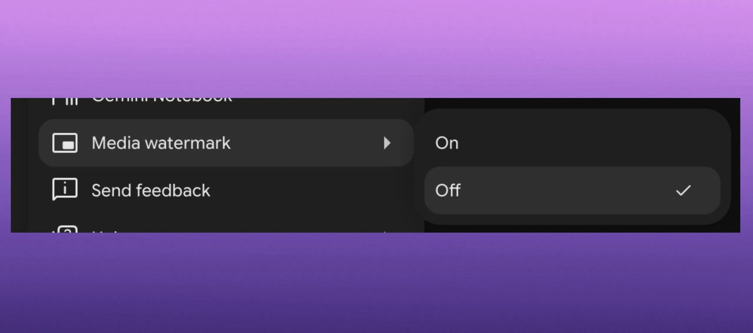753x333 pixels.
Task: Expand the Media watermark submenu arrow
Action: tap(387, 143)
